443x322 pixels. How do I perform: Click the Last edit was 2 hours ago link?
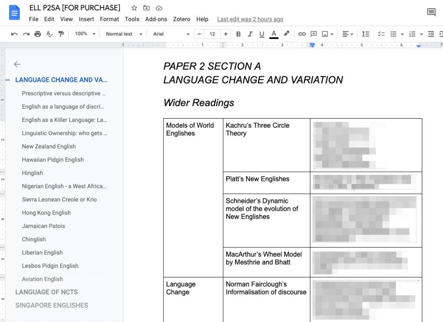[250, 19]
